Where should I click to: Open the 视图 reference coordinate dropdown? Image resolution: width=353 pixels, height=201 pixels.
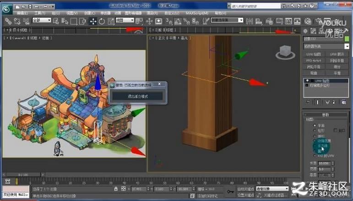coord(125,20)
